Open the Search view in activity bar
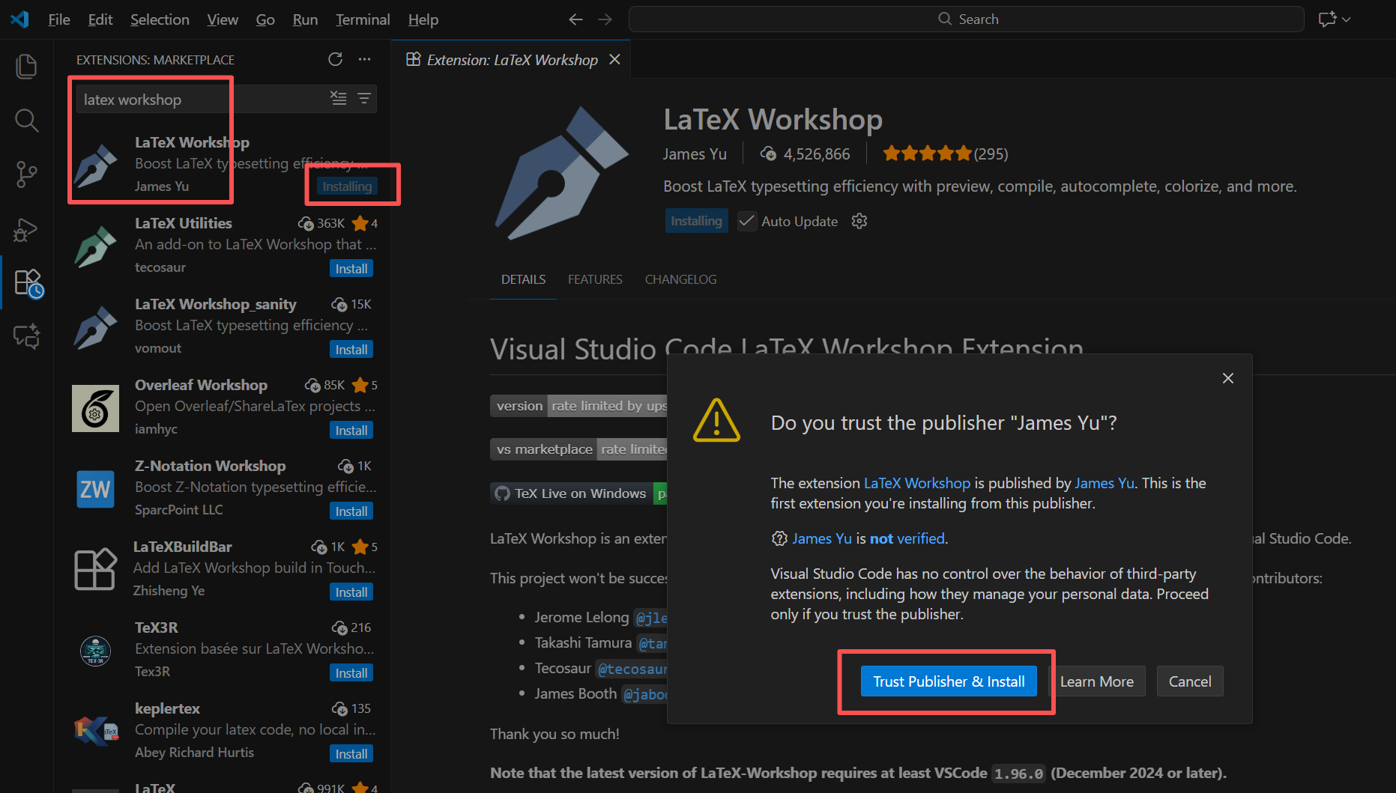Viewport: 1396px width, 793px height. pos(26,121)
